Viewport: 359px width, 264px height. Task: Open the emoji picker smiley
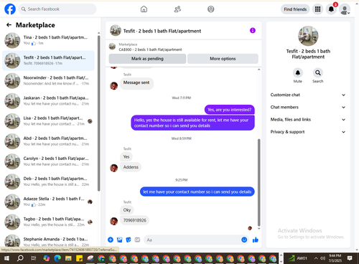point(244,240)
